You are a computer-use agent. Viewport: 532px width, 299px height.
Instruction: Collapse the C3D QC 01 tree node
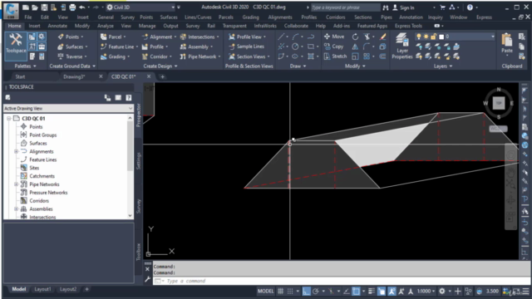[9, 118]
